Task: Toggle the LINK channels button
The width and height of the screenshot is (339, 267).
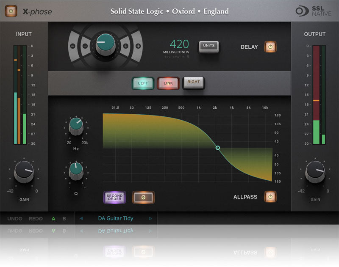Action: click(x=168, y=83)
